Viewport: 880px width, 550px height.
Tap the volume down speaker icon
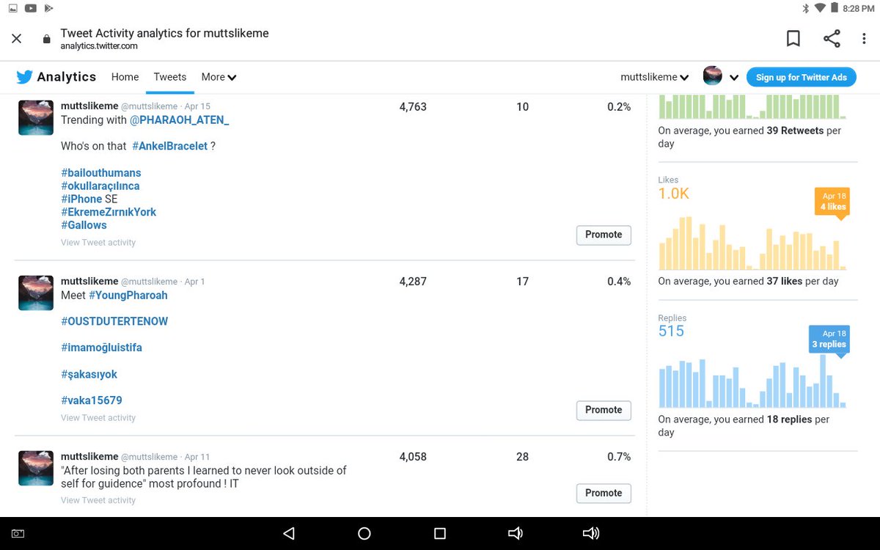pyautogui.click(x=516, y=533)
